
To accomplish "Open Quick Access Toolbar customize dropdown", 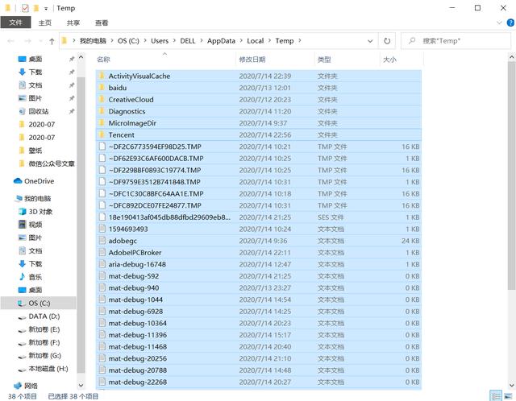I will click(46, 8).
